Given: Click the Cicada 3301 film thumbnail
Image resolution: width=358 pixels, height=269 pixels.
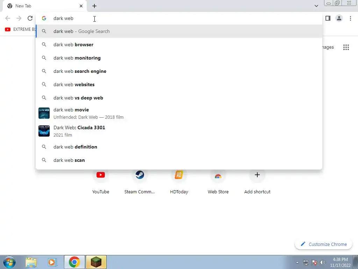Looking at the screenshot, I should click(x=44, y=131).
